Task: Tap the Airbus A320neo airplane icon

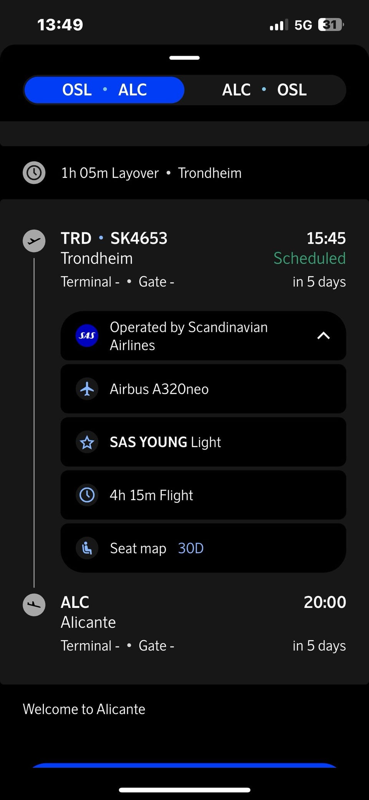Action: [87, 389]
